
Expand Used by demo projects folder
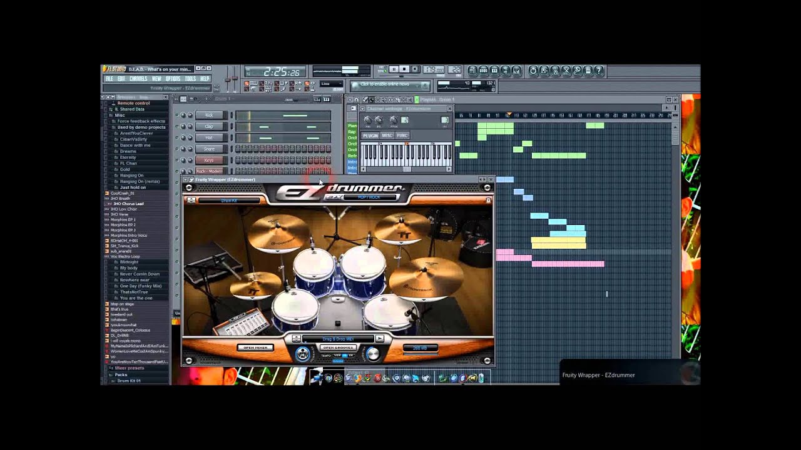pos(141,127)
